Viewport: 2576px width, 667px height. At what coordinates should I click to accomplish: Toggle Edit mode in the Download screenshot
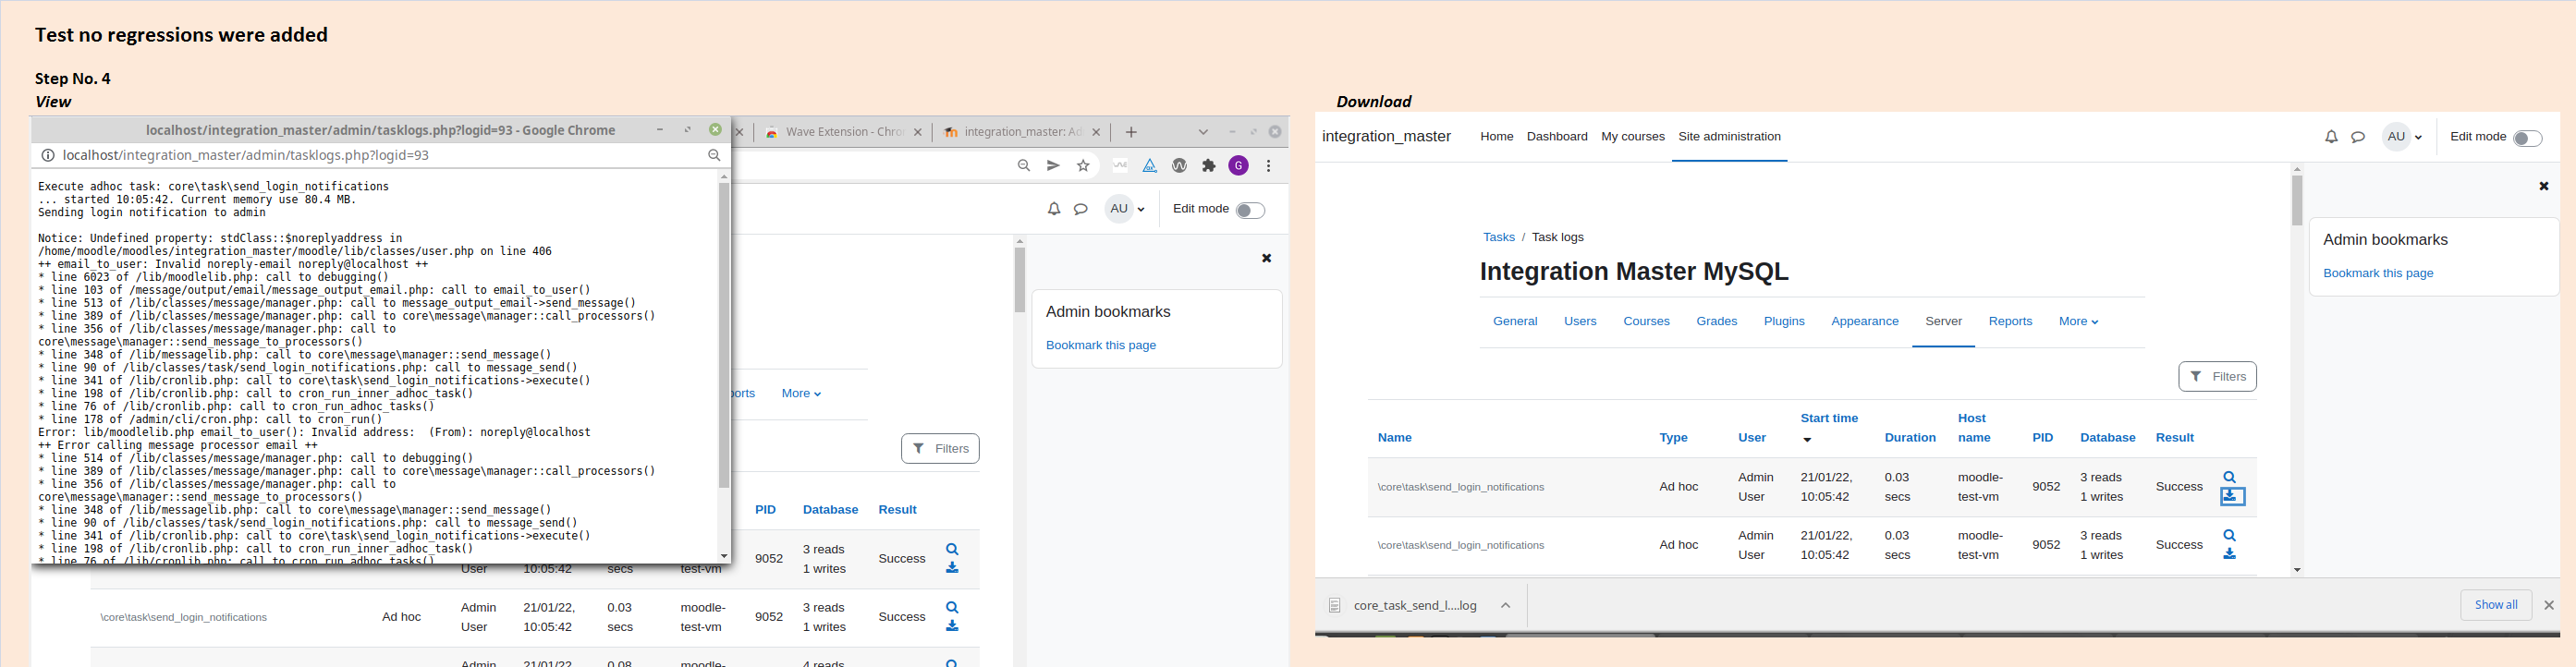[x=2527, y=138]
